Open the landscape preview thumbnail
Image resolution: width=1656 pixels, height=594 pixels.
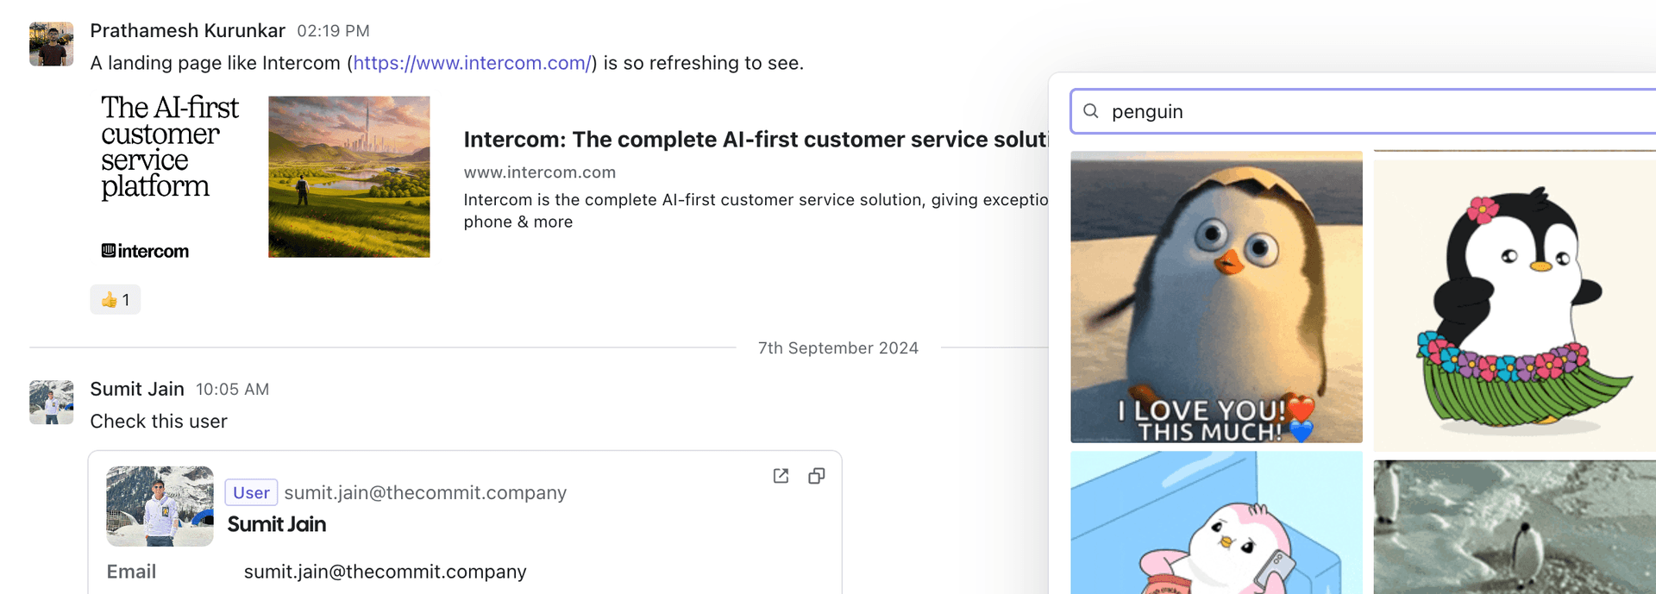348,177
